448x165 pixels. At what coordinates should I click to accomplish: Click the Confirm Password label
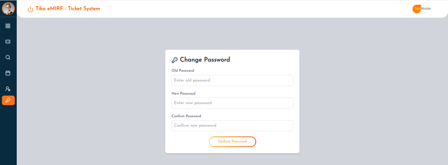click(186, 116)
